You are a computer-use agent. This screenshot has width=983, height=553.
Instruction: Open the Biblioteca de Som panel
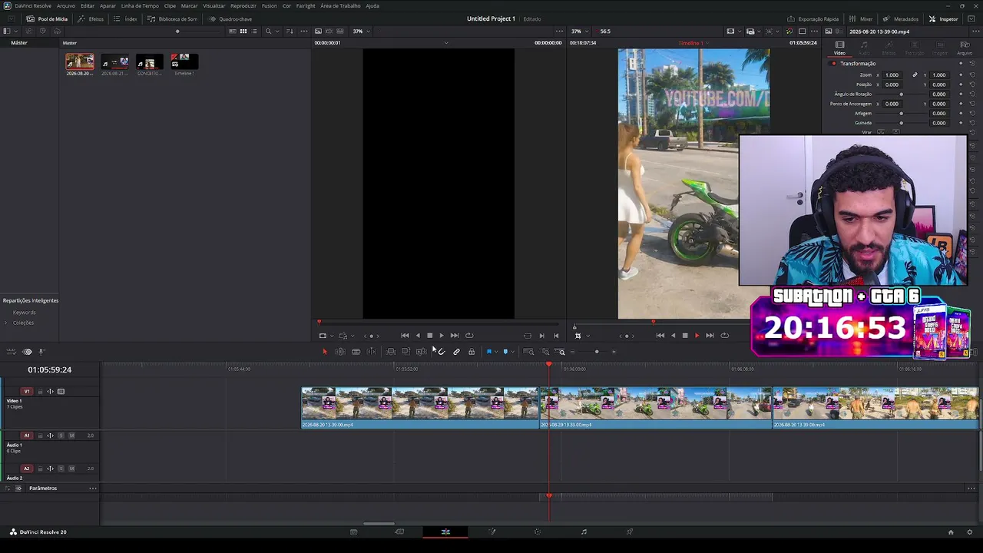click(173, 18)
